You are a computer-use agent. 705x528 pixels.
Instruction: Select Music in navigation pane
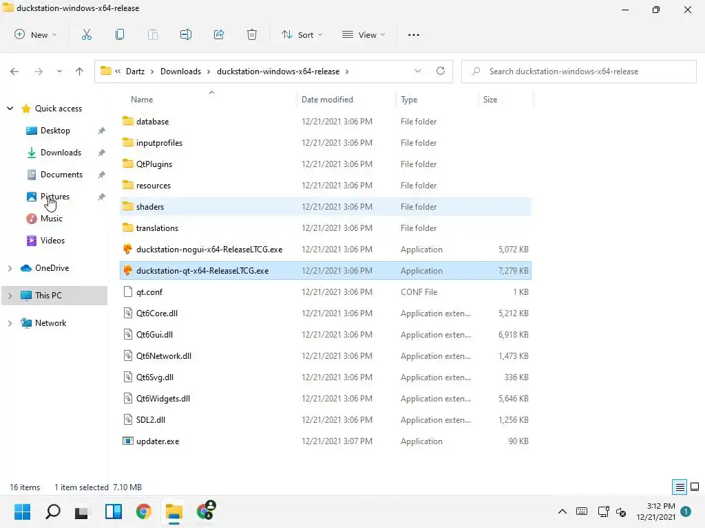click(51, 219)
